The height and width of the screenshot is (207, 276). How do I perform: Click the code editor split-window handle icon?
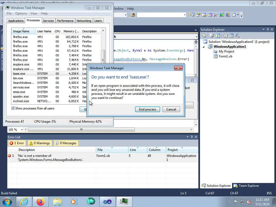click(196, 42)
